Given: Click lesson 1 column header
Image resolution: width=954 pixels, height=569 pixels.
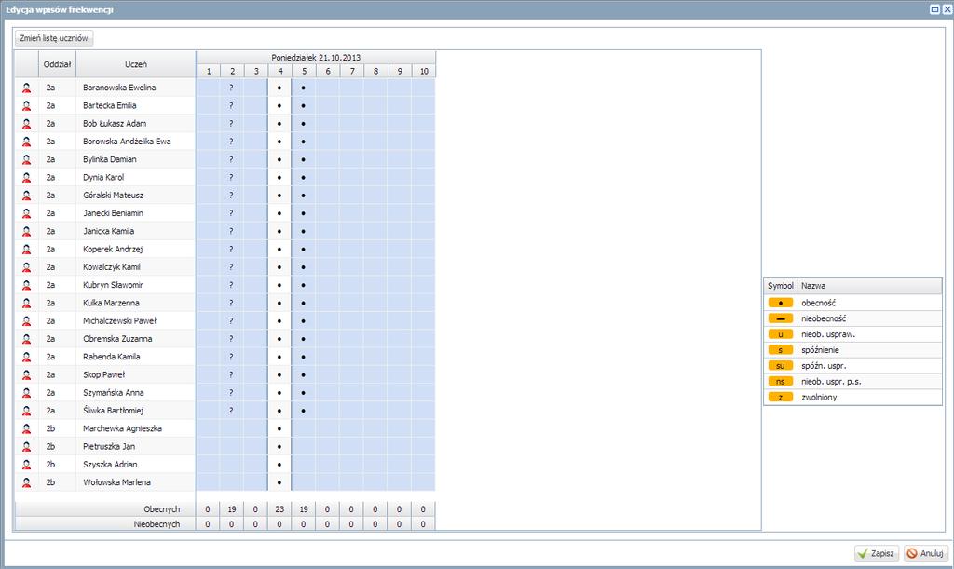Looking at the screenshot, I should pos(209,71).
